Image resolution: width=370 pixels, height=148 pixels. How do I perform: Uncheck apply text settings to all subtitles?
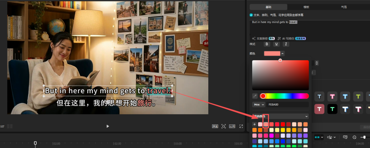pos(251,15)
